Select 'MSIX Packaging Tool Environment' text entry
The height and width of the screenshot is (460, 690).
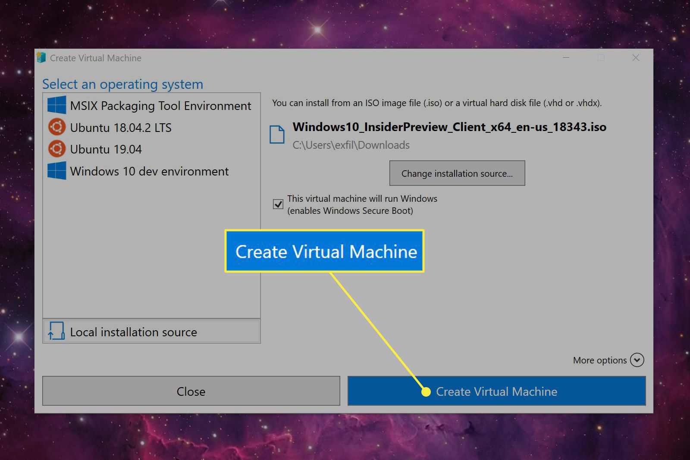160,106
